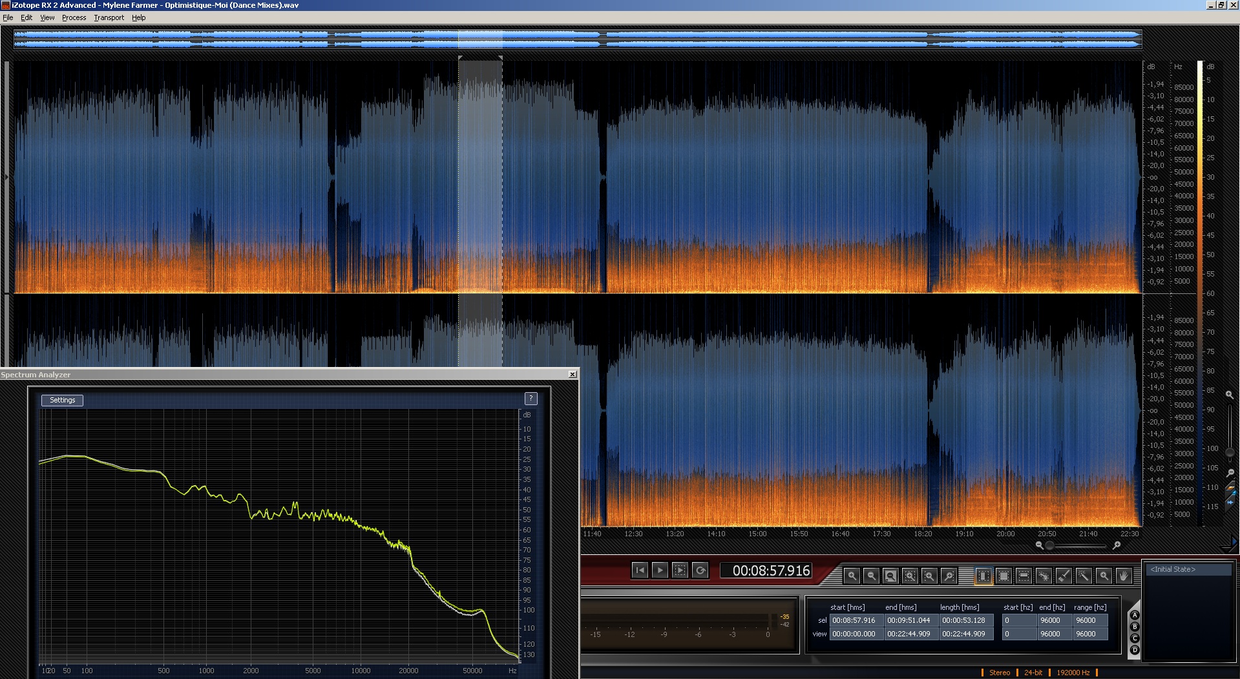Open the Transport menu

(x=109, y=17)
